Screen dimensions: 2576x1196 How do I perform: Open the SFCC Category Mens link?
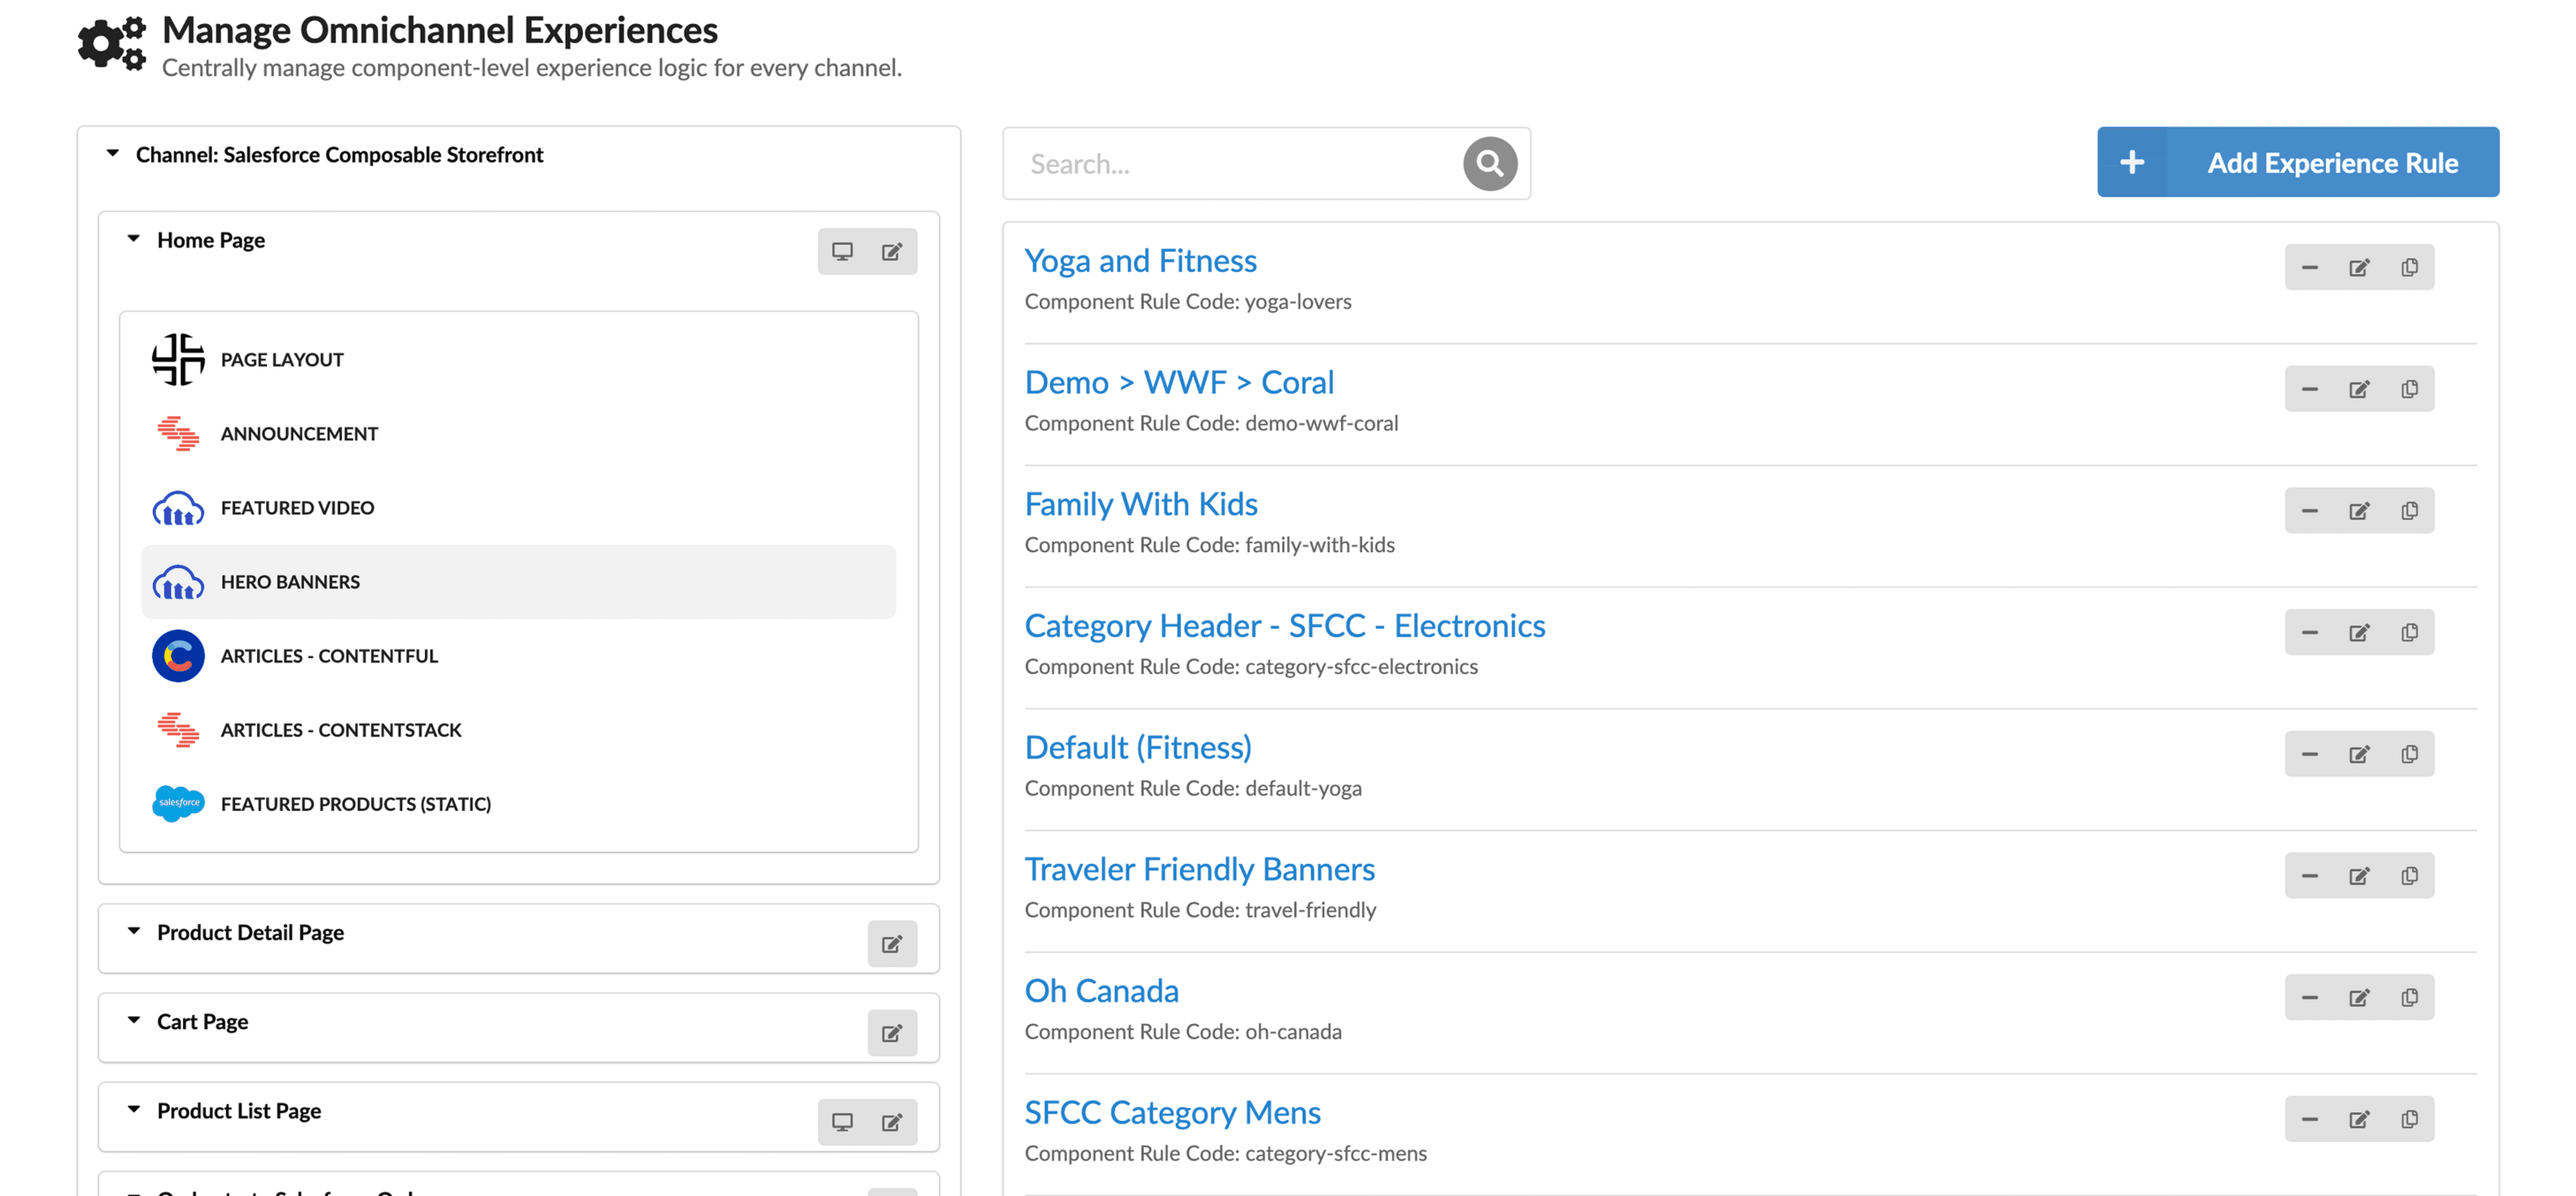(1173, 1112)
